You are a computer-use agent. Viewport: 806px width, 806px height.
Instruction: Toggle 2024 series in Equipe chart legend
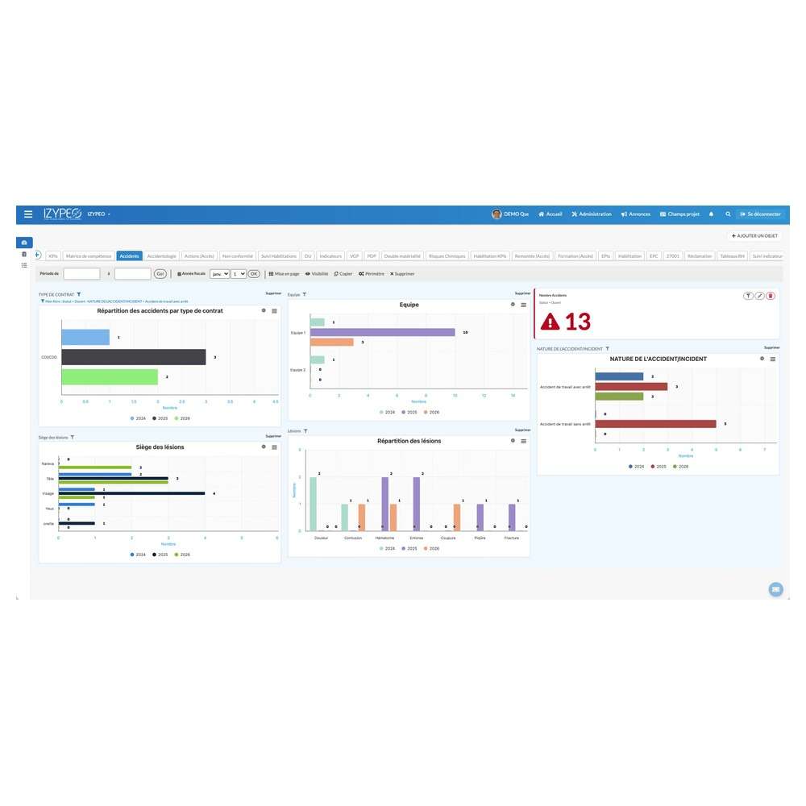pos(388,412)
